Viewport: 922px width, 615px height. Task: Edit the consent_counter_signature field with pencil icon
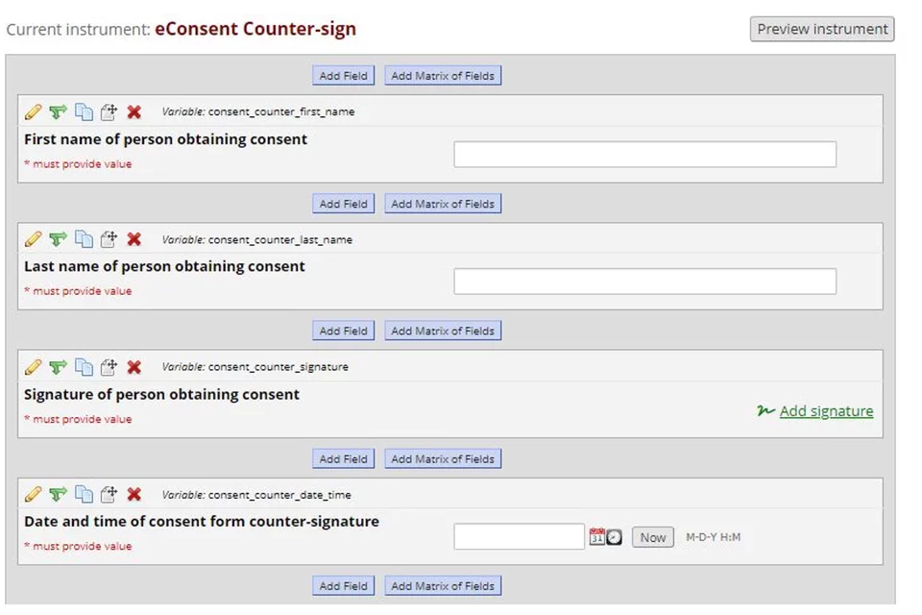pyautogui.click(x=33, y=367)
